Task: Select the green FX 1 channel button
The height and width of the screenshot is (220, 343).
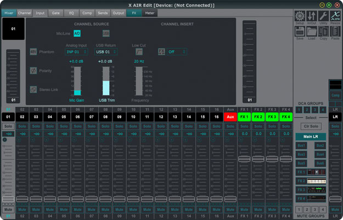Action: [x=244, y=117]
